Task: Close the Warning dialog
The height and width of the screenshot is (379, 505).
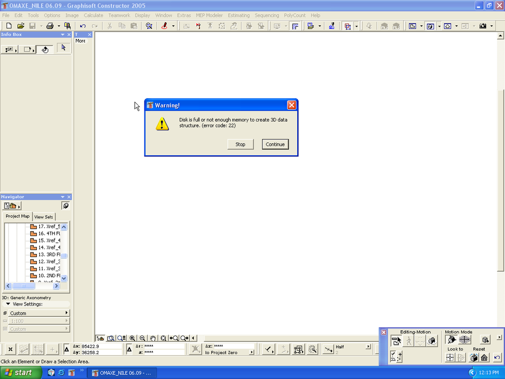Action: click(292, 105)
